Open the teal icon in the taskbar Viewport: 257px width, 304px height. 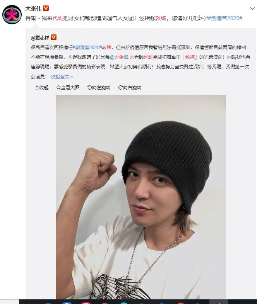(124, 303)
